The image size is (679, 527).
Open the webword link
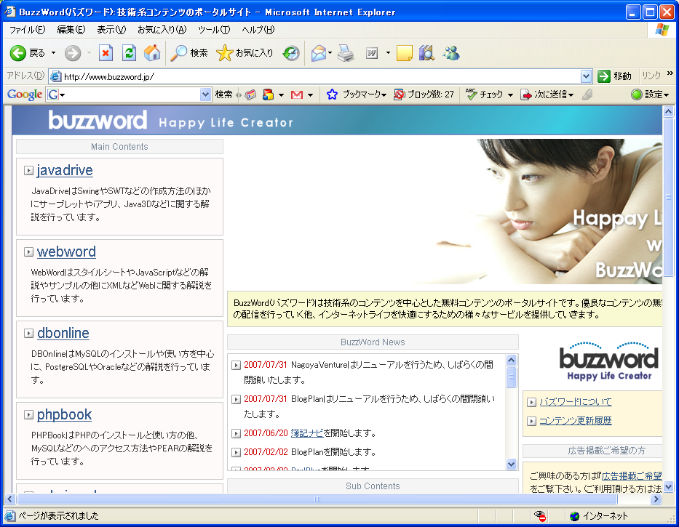click(x=66, y=252)
